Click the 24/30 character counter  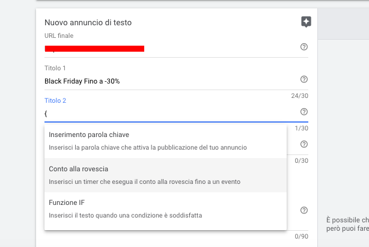(x=299, y=96)
